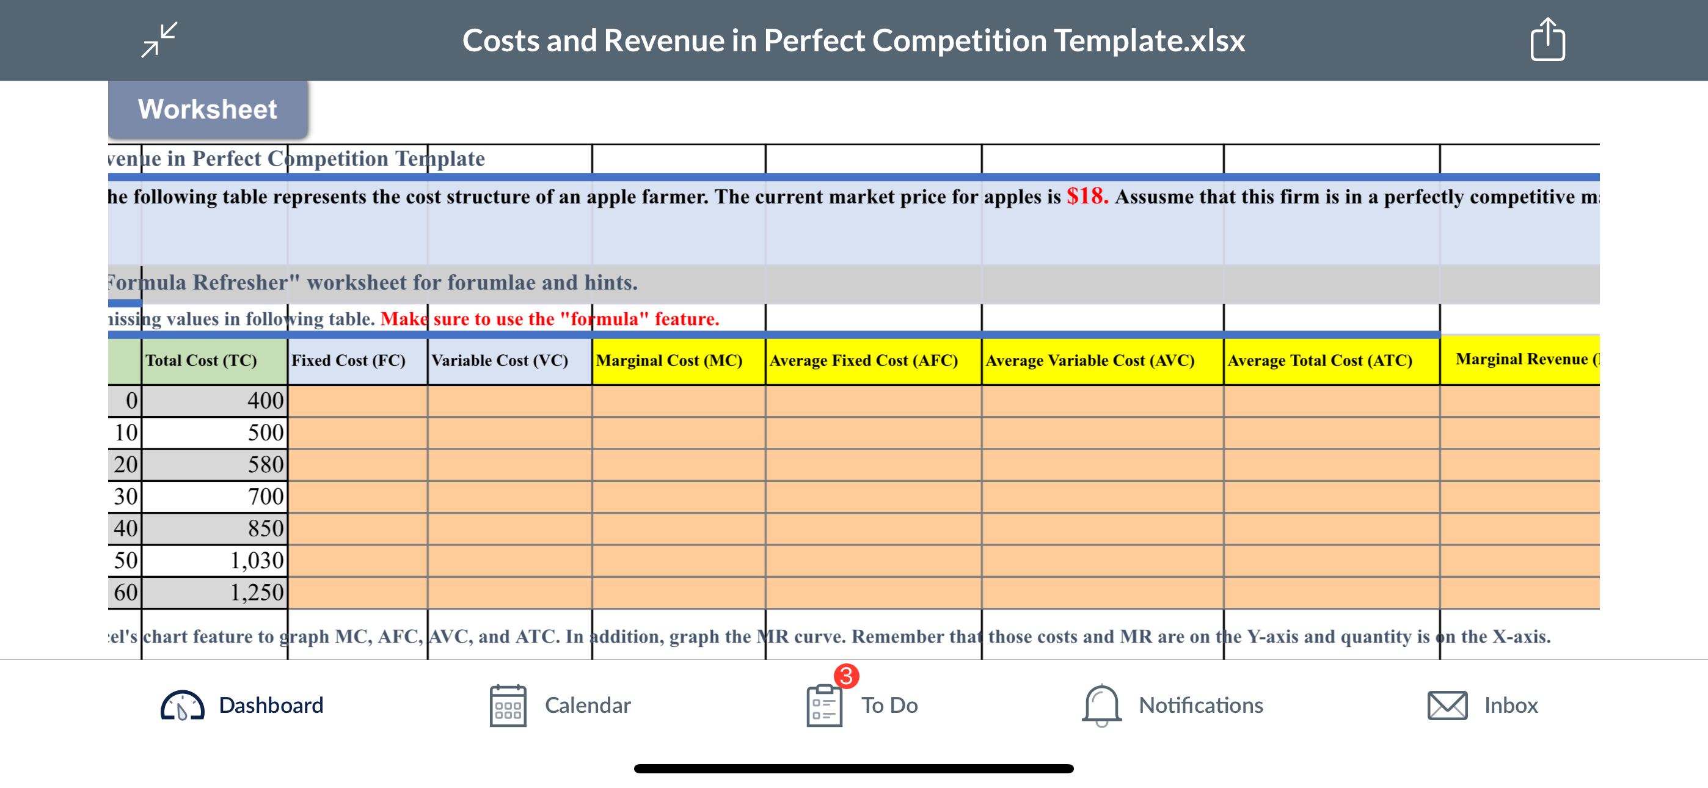Switch to the Worksheet tab
Screen dimensions: 1708x788
[207, 108]
